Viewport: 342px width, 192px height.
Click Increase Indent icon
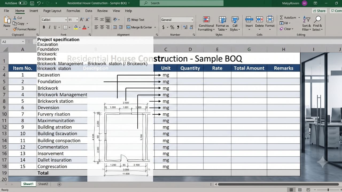tap(121, 27)
